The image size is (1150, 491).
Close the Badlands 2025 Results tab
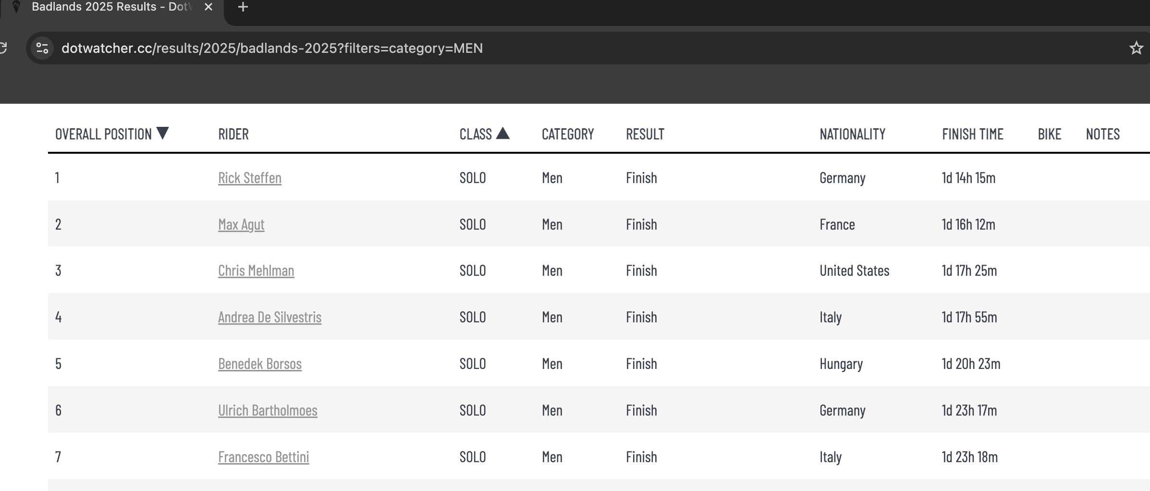click(x=208, y=7)
